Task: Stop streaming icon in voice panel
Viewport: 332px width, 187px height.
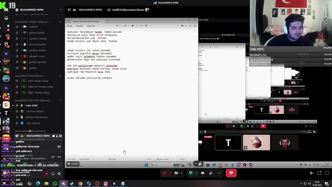Action: click(59, 147)
